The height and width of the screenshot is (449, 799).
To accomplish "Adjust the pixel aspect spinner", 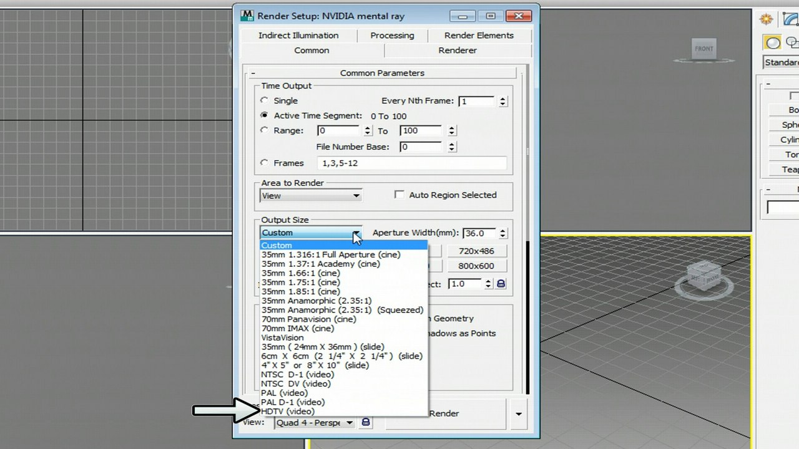I will click(487, 284).
